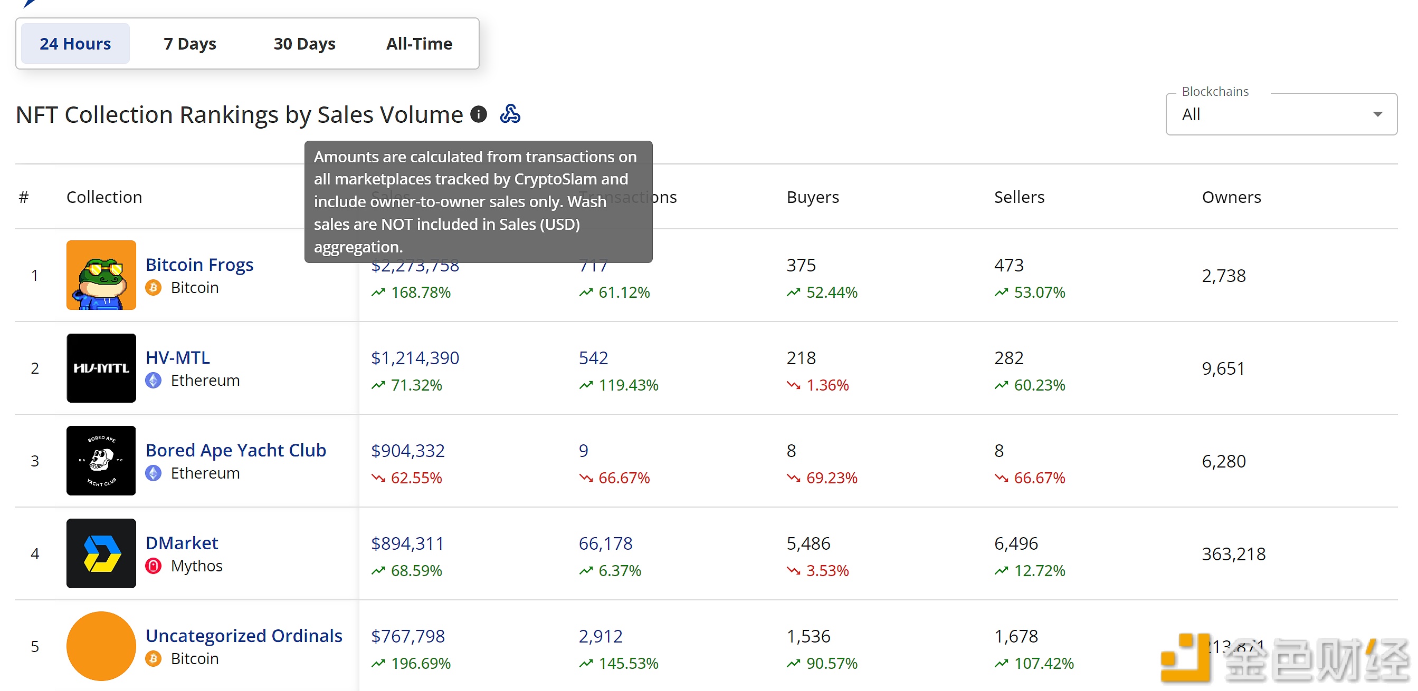Select the 24 Hours time range tab
This screenshot has width=1418, height=691.
pos(75,43)
